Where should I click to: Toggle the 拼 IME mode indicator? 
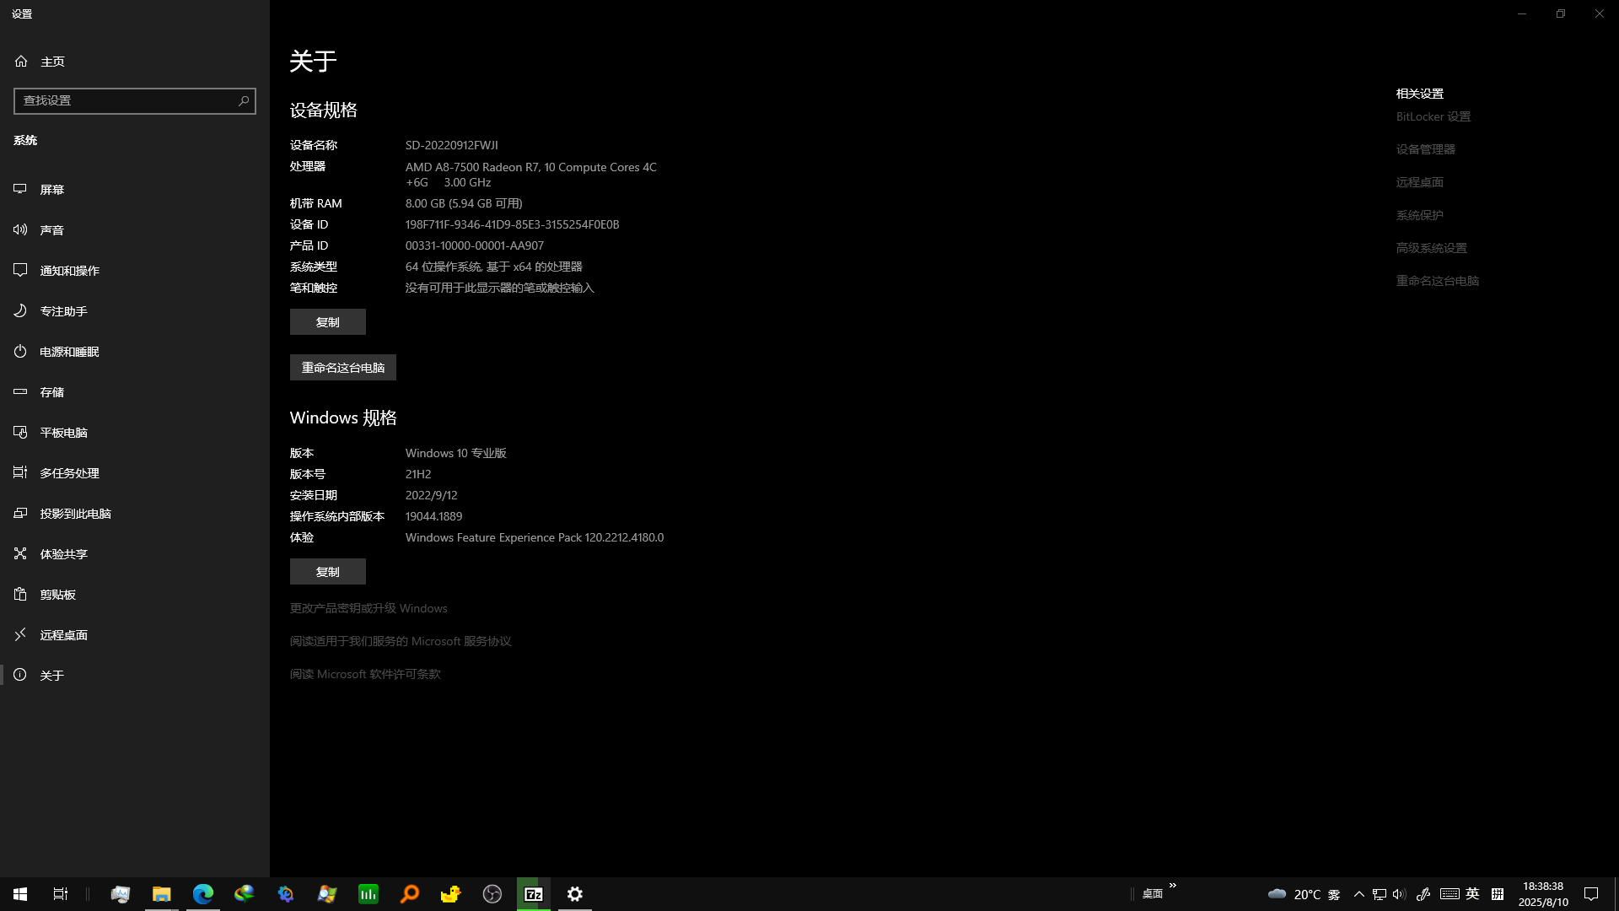1498,894
